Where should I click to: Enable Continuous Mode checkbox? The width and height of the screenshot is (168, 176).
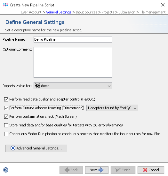click(6, 134)
